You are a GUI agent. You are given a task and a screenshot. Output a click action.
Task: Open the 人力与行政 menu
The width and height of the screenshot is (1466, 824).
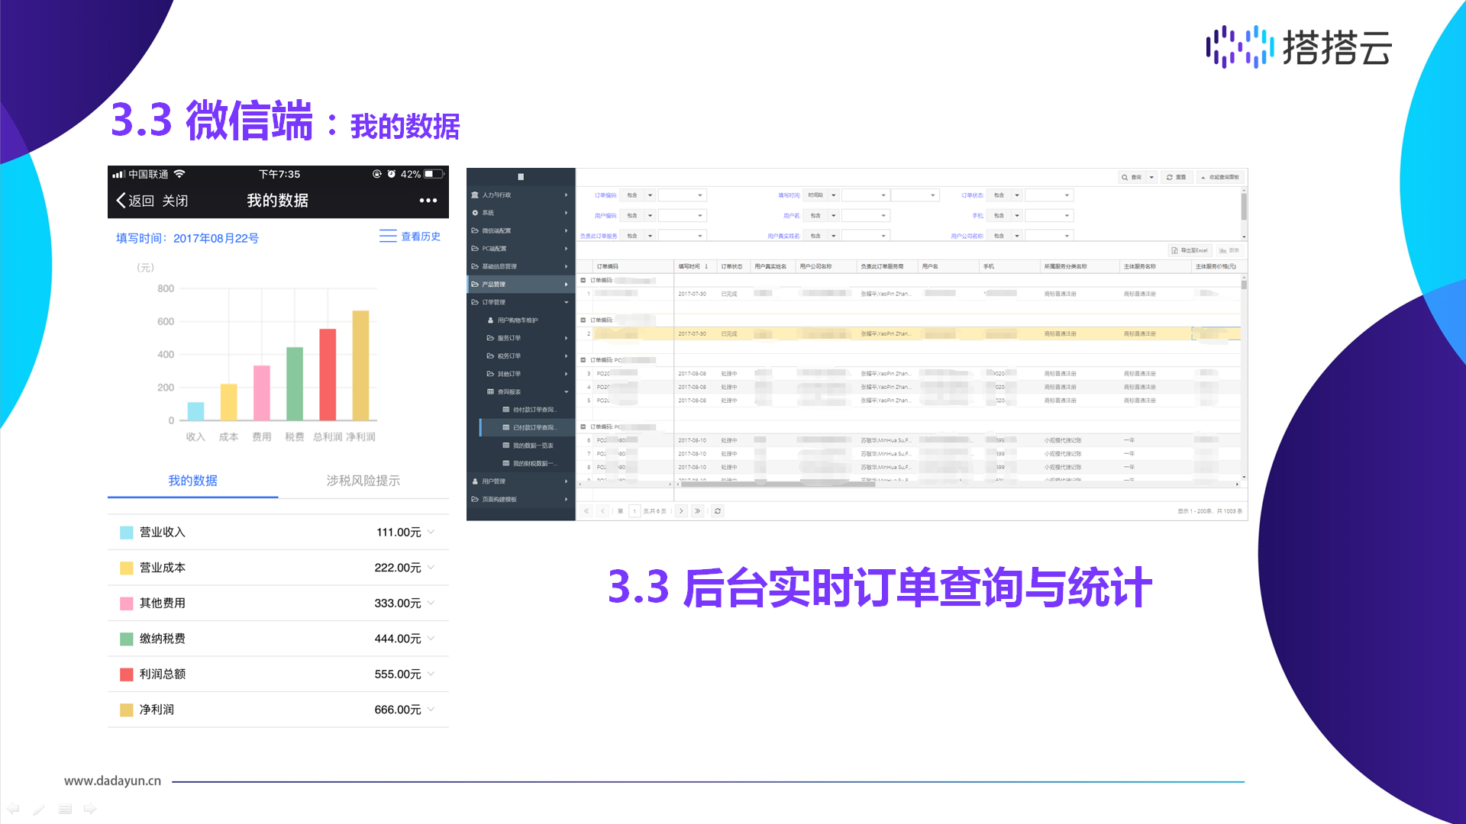pyautogui.click(x=521, y=195)
